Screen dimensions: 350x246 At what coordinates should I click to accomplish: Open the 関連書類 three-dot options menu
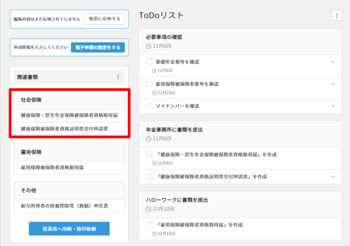pyautogui.click(x=118, y=77)
